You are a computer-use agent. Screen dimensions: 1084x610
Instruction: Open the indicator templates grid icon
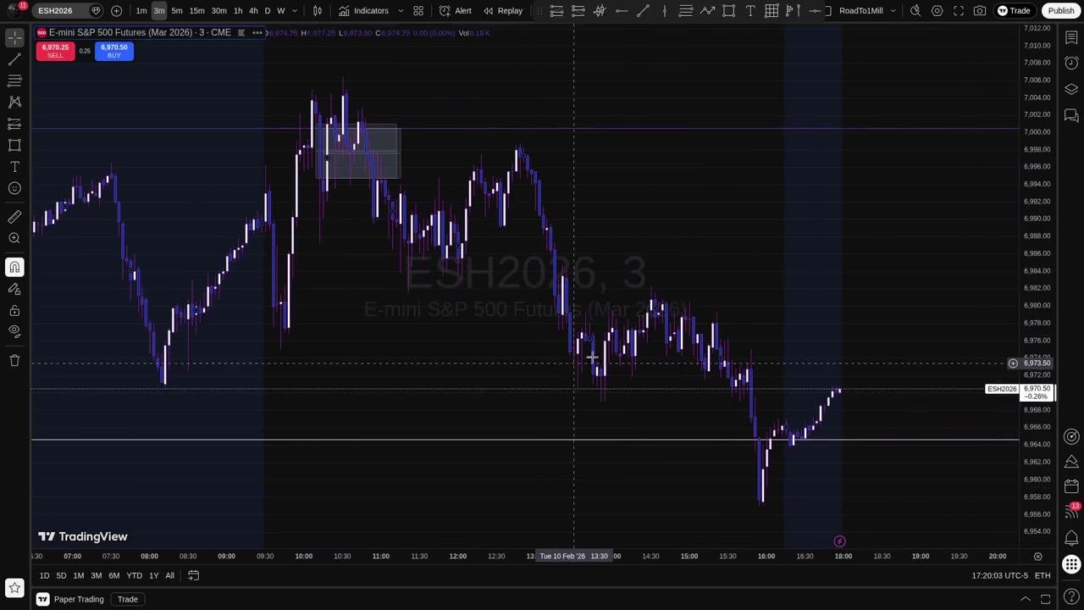coord(418,11)
